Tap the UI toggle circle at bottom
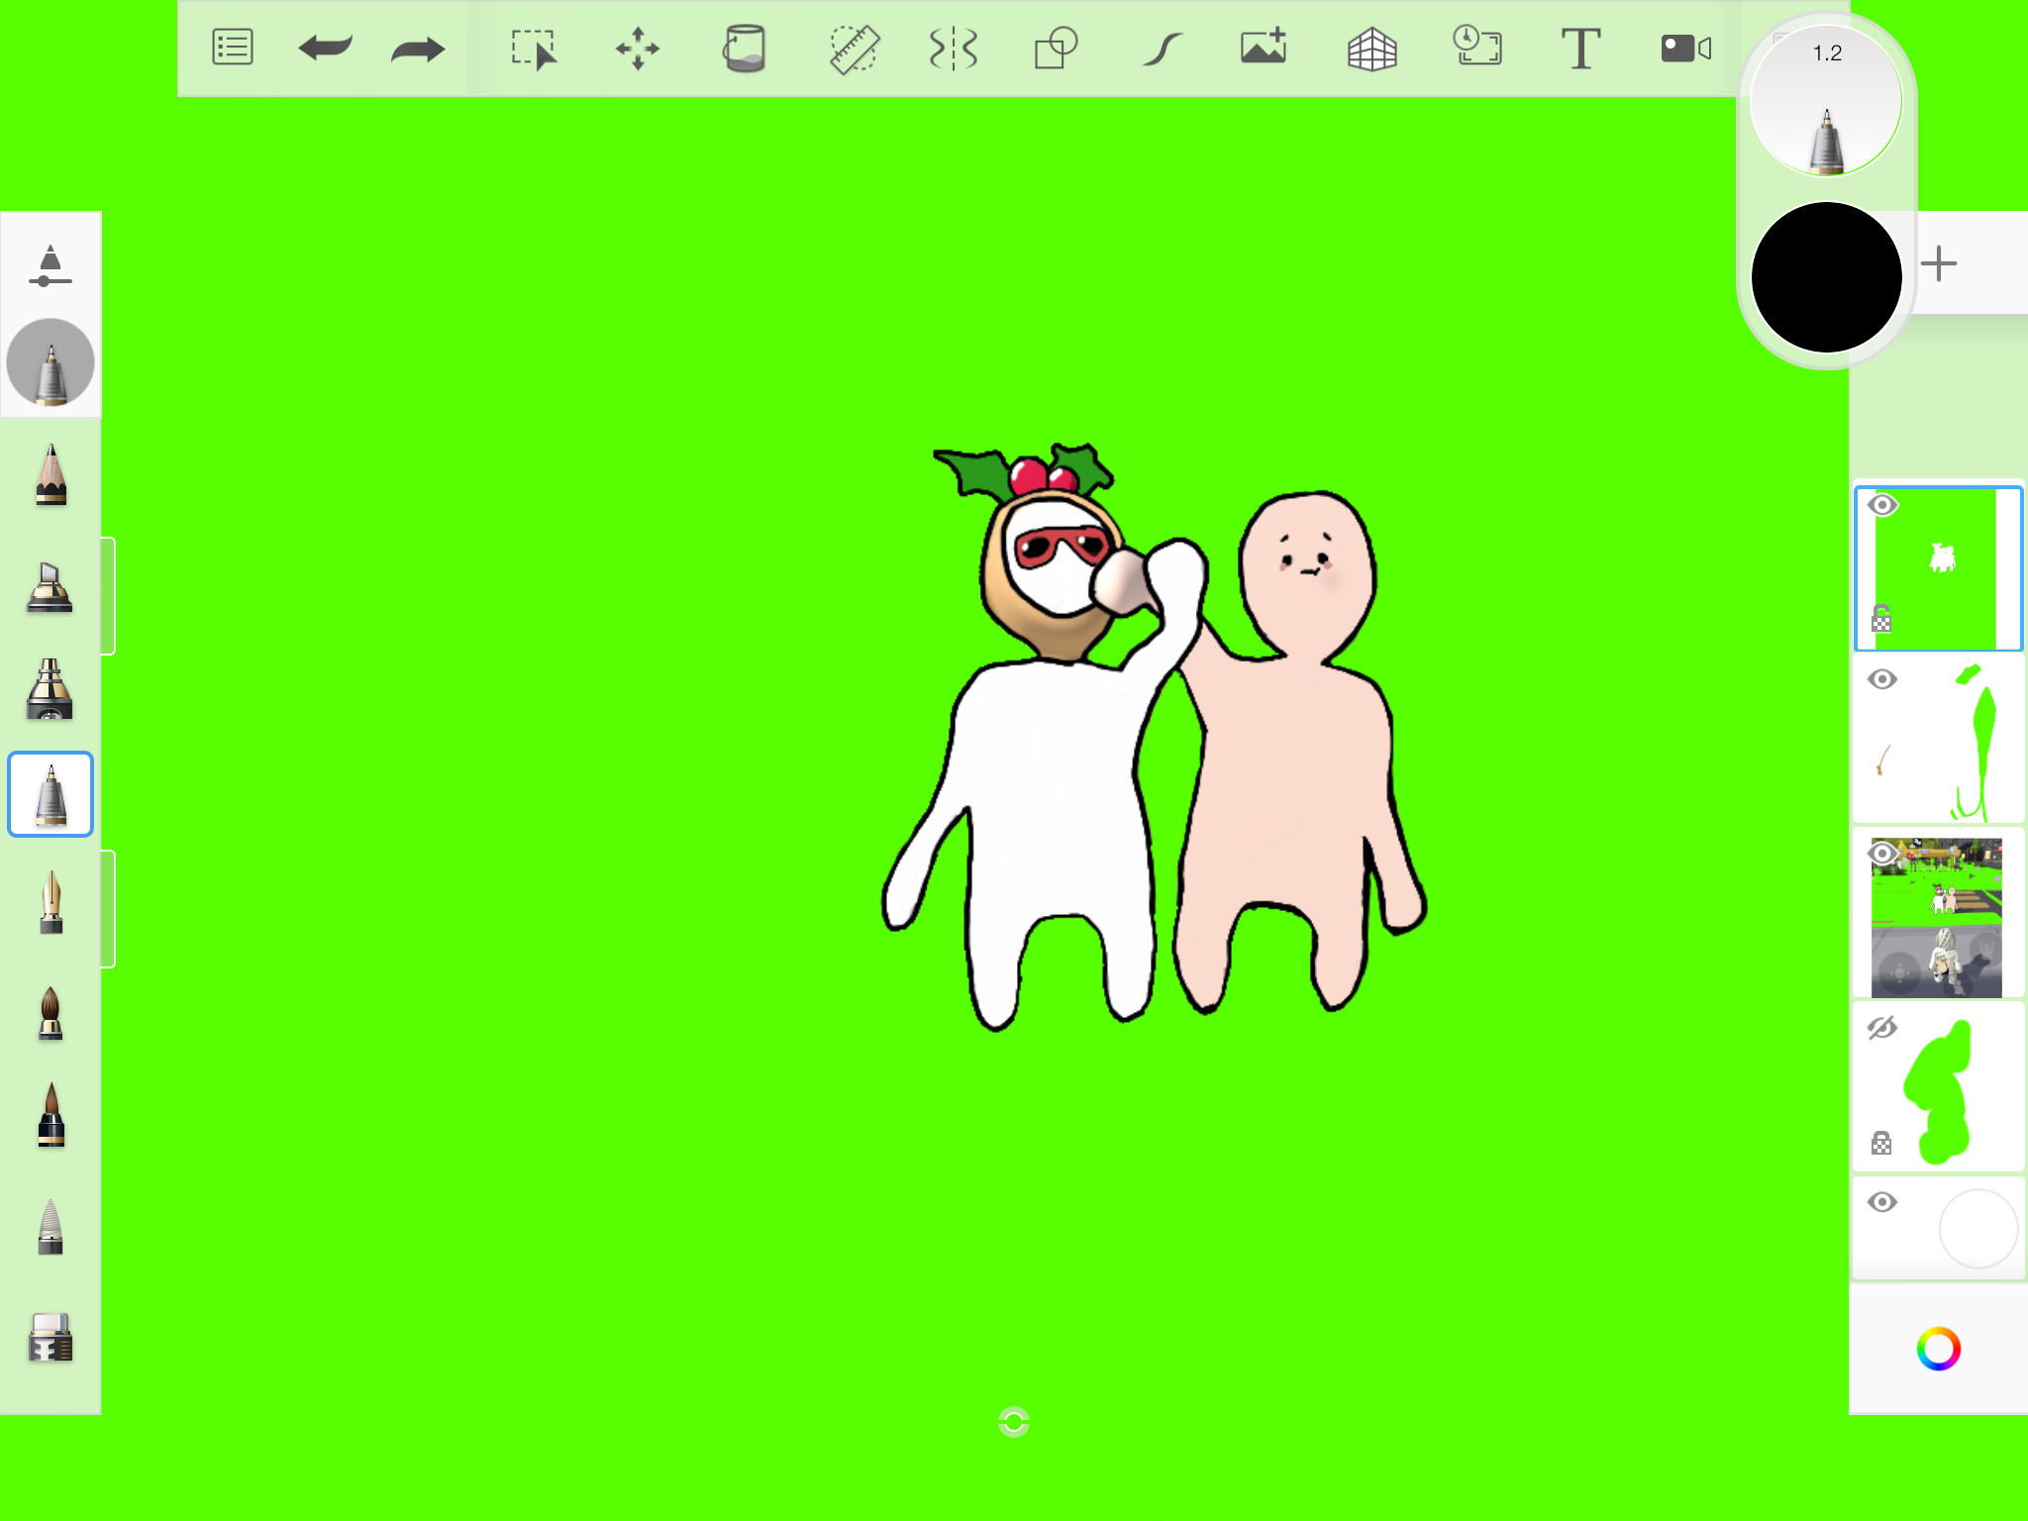2028x1521 pixels. (x=1014, y=1422)
